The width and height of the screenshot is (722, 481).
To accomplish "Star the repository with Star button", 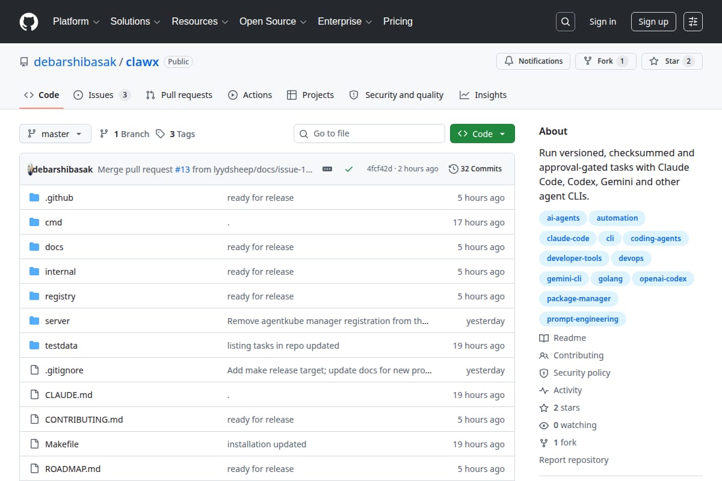I will (x=672, y=61).
